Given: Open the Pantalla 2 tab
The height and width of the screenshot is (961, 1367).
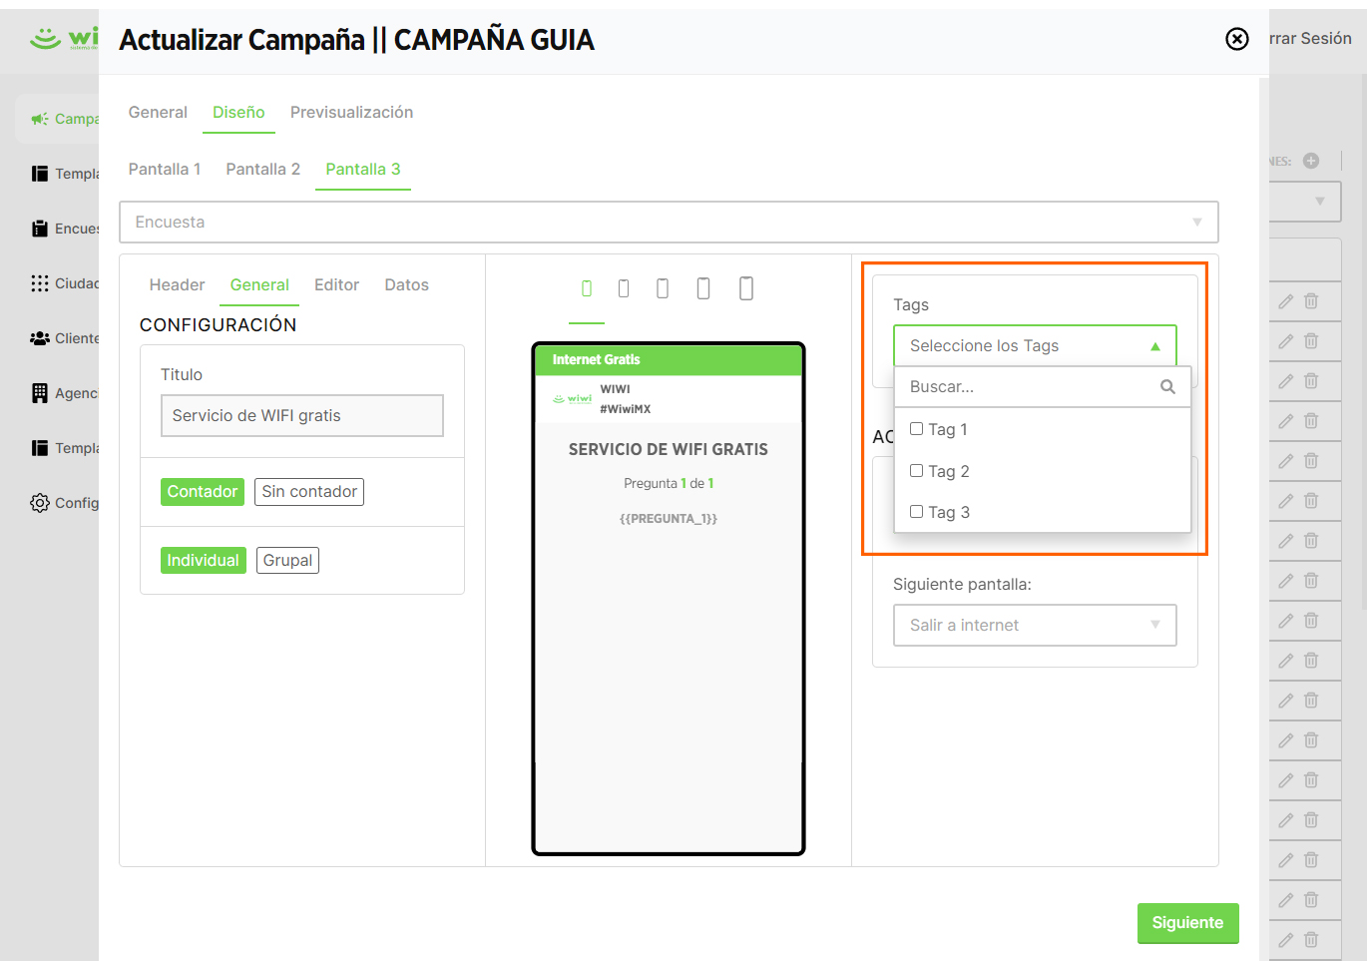Looking at the screenshot, I should (x=262, y=170).
